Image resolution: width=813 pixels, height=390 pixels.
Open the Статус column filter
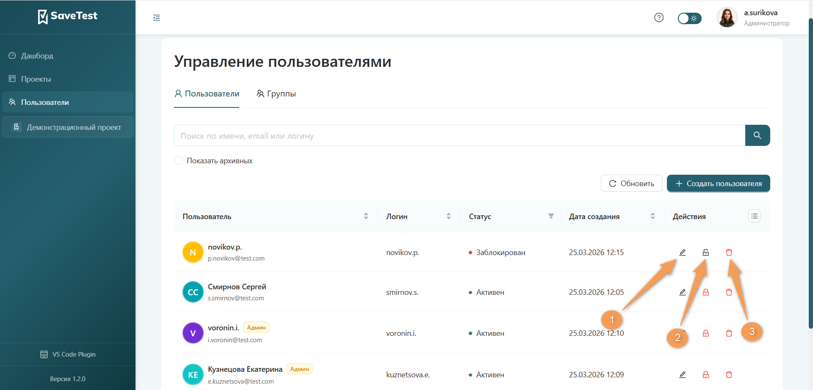pyautogui.click(x=551, y=216)
